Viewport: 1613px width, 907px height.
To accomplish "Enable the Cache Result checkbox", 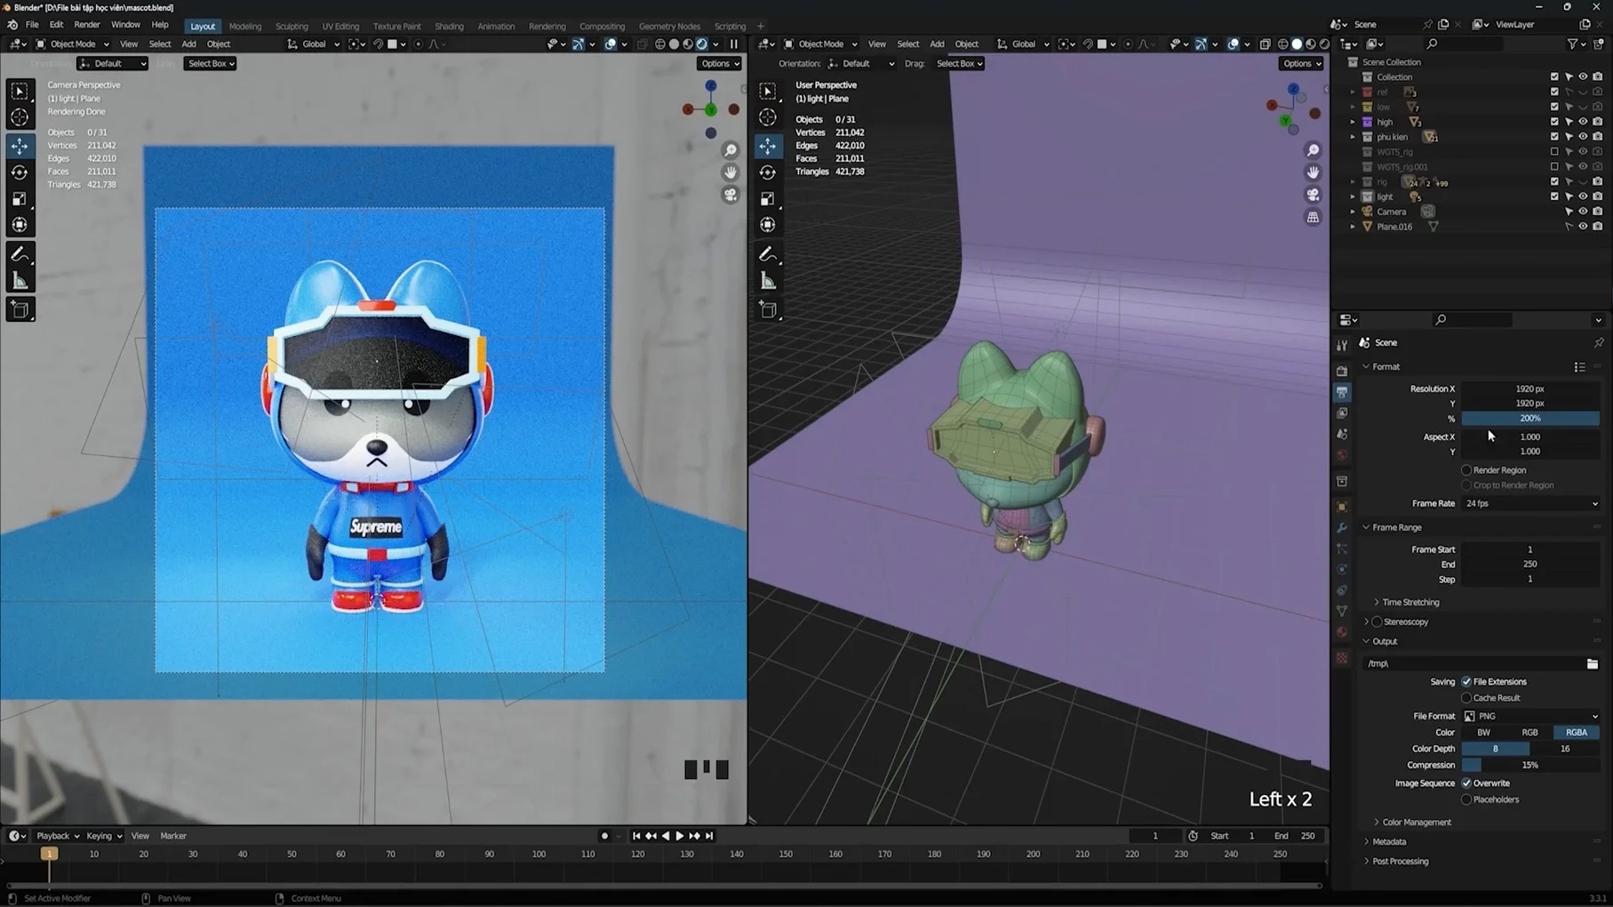I will 1466,698.
